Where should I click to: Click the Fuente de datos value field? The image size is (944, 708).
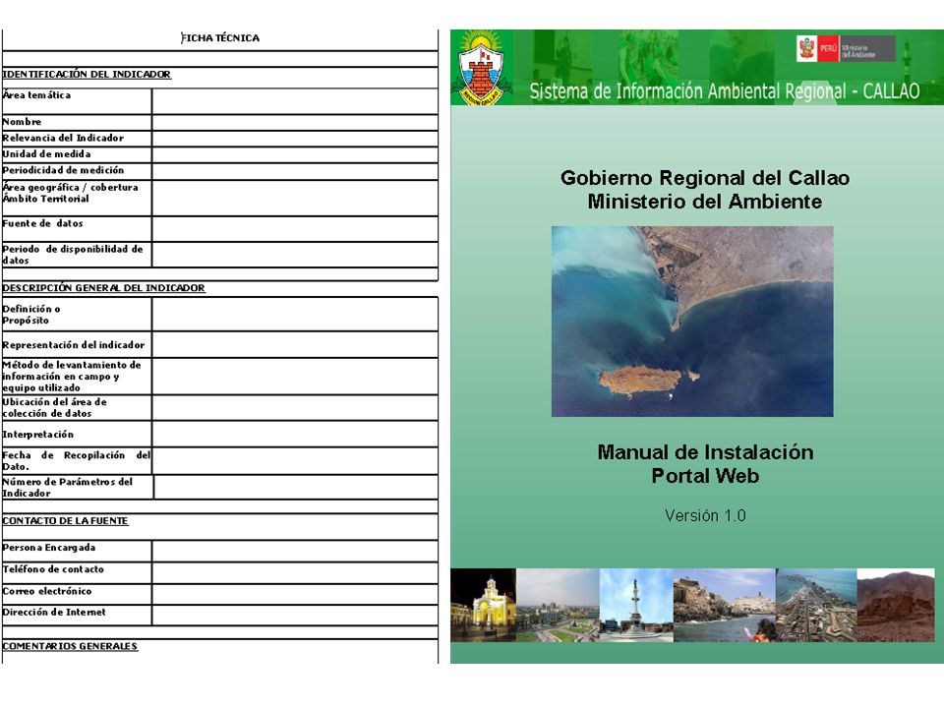[x=295, y=229]
